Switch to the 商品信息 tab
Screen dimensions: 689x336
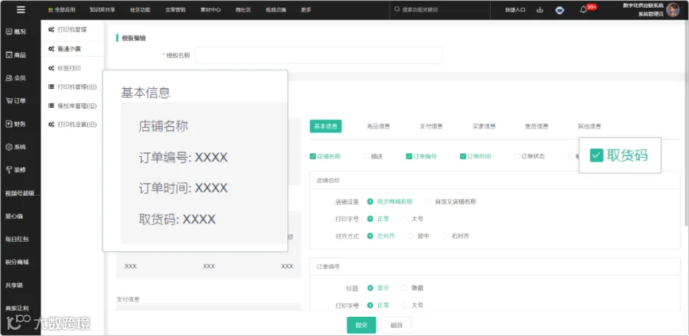click(x=378, y=126)
